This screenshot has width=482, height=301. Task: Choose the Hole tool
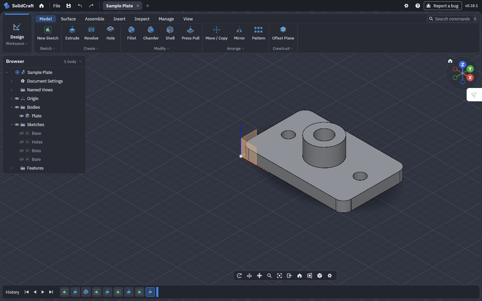coord(110,33)
